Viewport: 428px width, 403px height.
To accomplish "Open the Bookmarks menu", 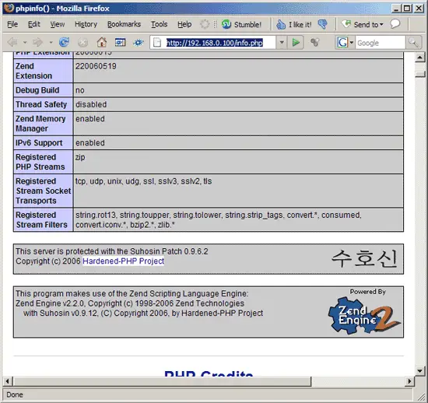I will pyautogui.click(x=124, y=24).
